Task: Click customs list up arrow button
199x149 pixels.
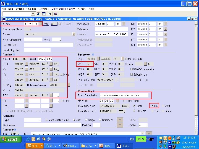Action: click(120, 120)
